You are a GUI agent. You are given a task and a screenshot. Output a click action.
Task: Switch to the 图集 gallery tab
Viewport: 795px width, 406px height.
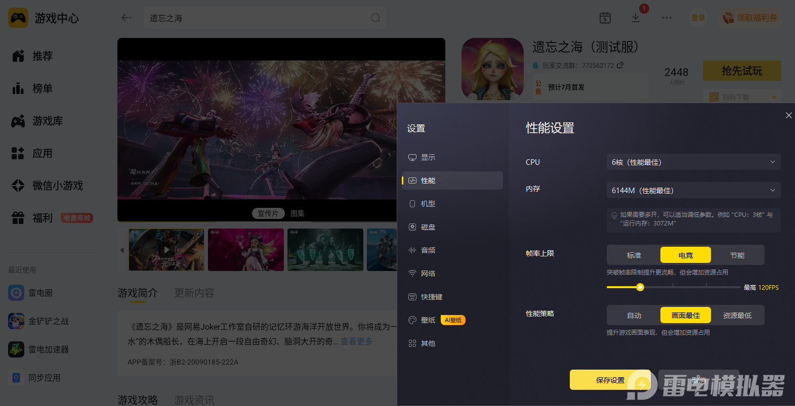click(298, 213)
